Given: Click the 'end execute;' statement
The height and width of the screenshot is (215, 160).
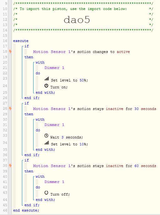Looking at the screenshot, I should click(26, 210).
